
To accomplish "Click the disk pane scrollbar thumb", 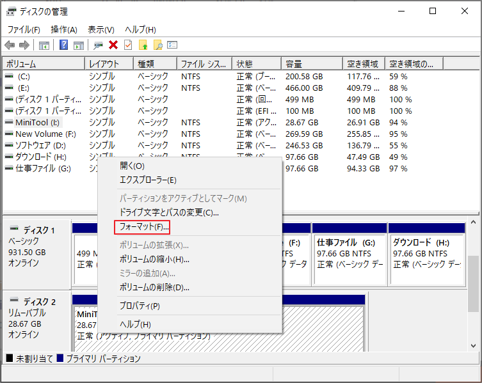I will [x=474, y=283].
